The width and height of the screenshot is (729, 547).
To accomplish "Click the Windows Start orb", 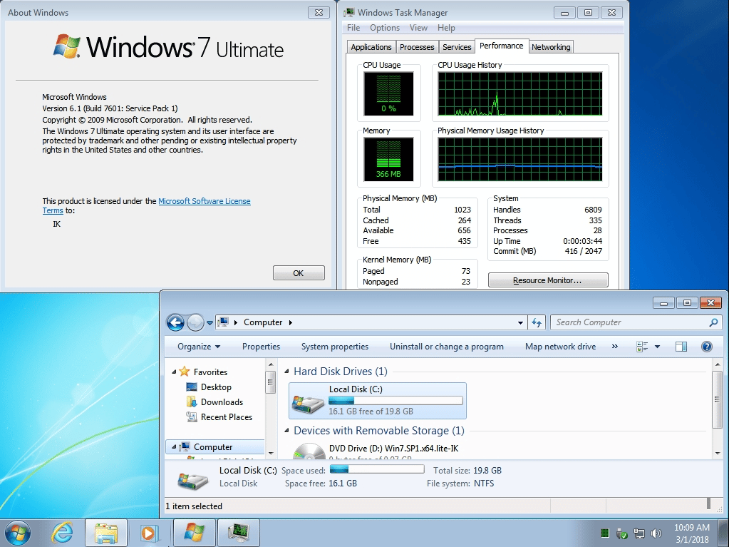I will pyautogui.click(x=17, y=532).
